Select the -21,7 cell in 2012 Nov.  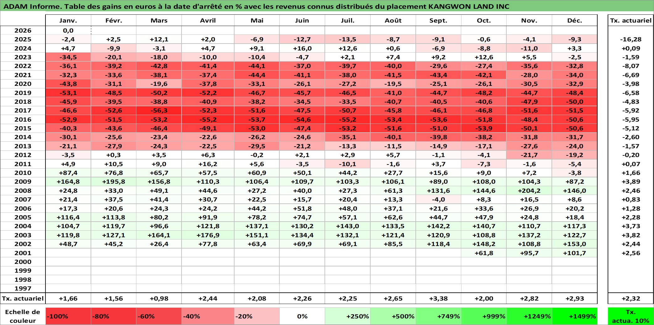click(x=529, y=155)
